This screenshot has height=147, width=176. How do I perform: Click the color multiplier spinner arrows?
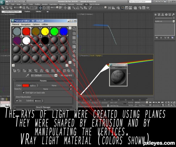pyautogui.click(x=38, y=86)
